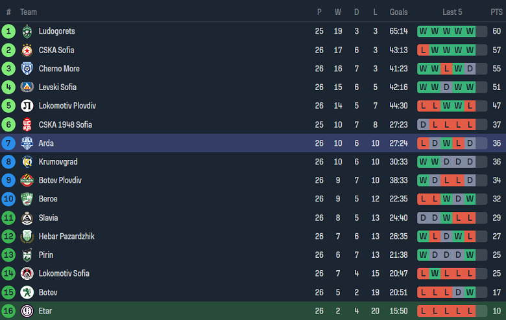Click the Lokomotiv Plovdiv crest icon
This screenshot has width=506, height=320.
click(27, 106)
